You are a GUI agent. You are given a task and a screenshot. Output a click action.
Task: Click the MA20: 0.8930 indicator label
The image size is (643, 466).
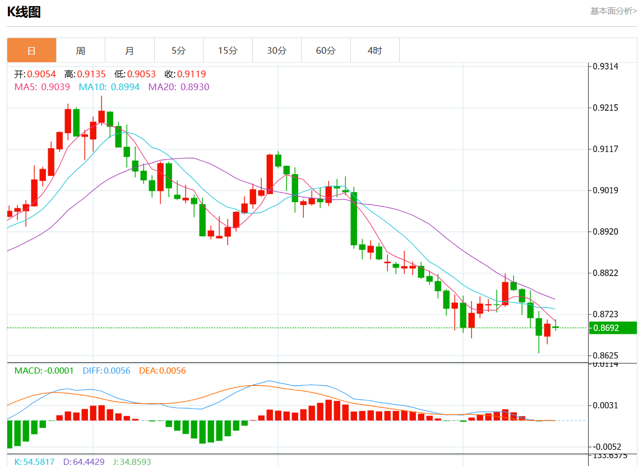[179, 87]
